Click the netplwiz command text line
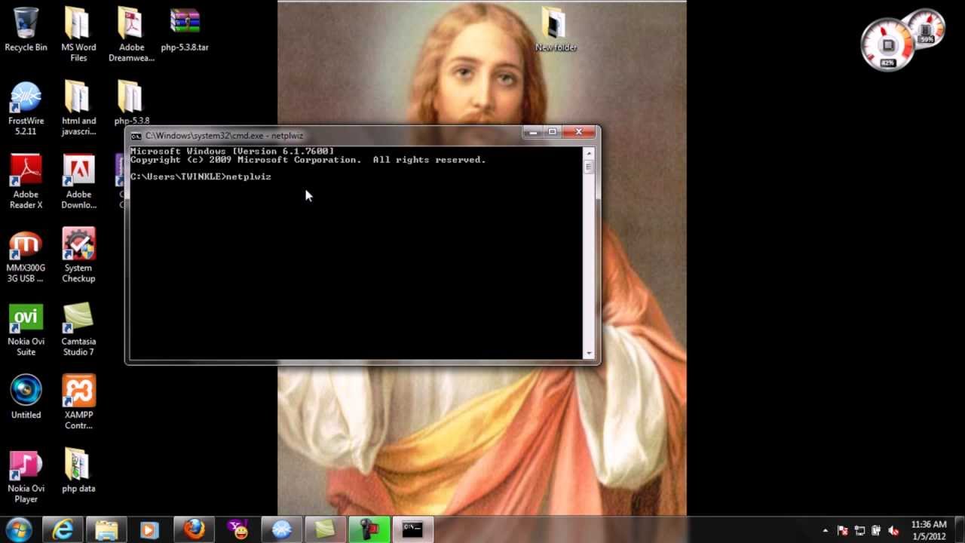This screenshot has width=965, height=543. [201, 176]
